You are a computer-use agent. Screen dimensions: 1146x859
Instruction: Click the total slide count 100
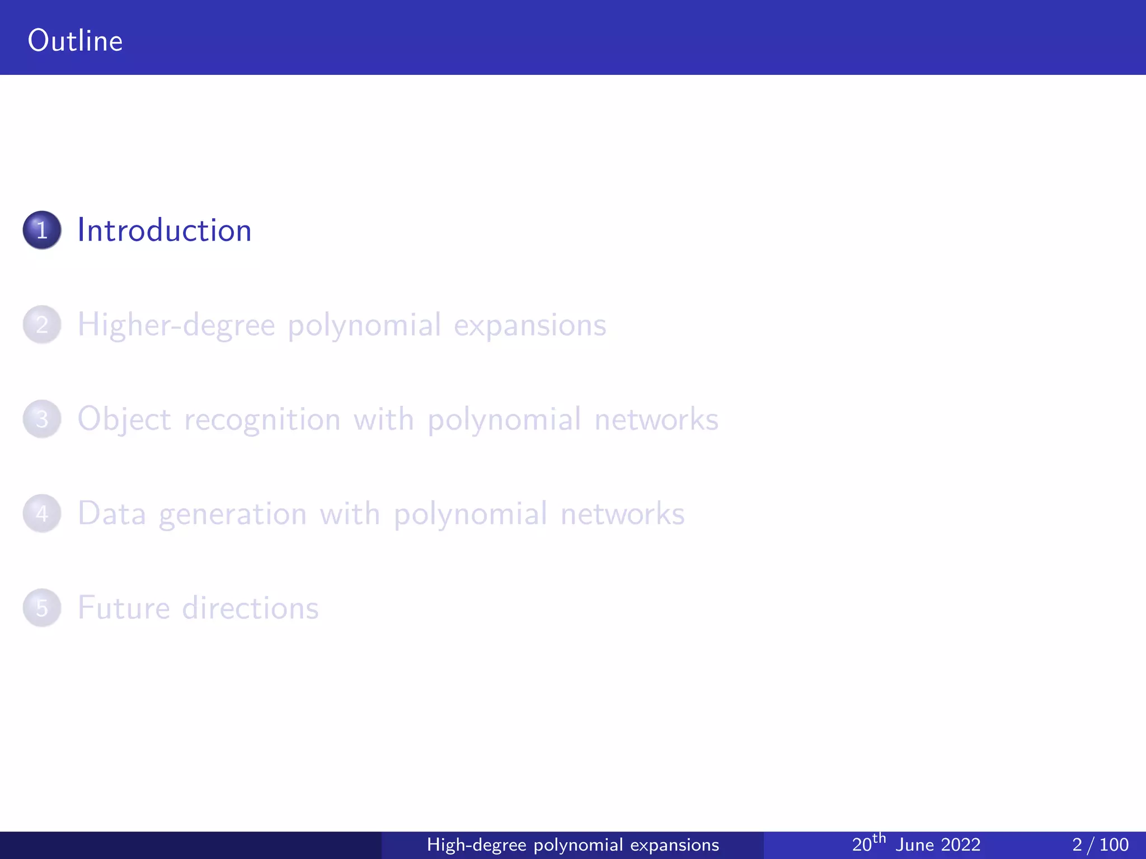point(1114,844)
